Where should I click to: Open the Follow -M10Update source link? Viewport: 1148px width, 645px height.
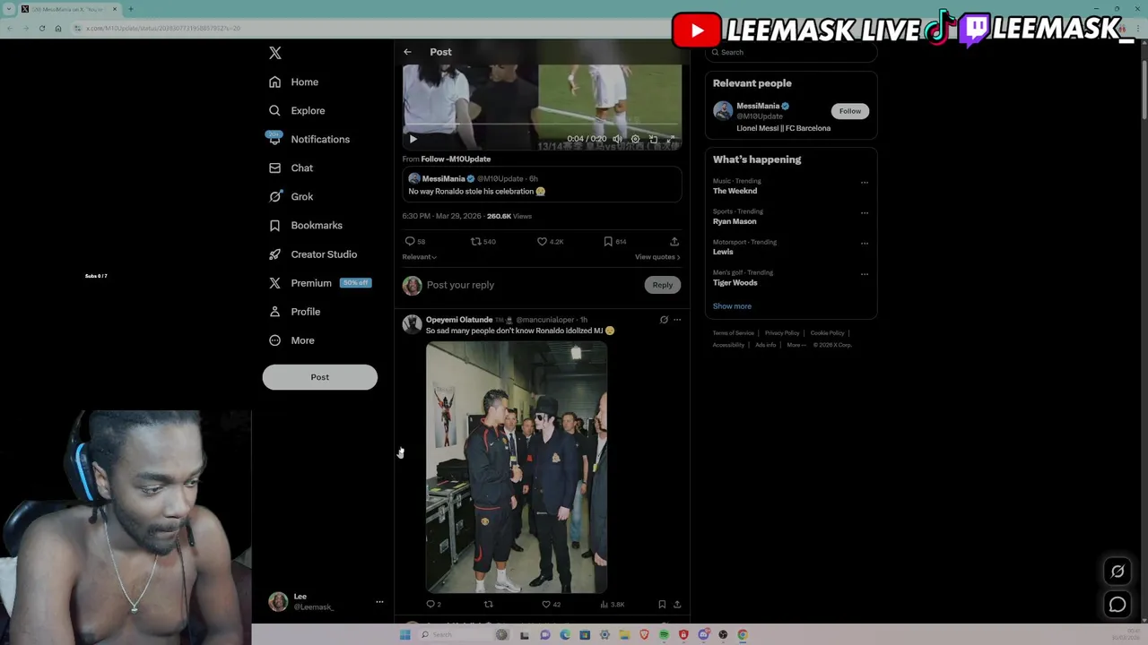(x=456, y=159)
